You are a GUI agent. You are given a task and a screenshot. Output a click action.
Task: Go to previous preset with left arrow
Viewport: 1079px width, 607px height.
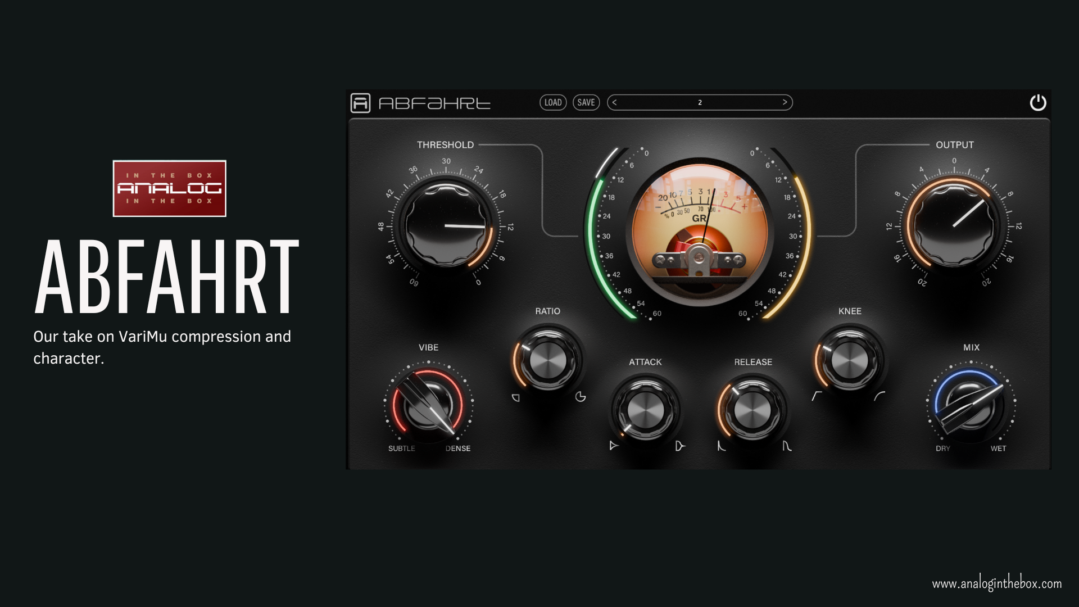(615, 102)
